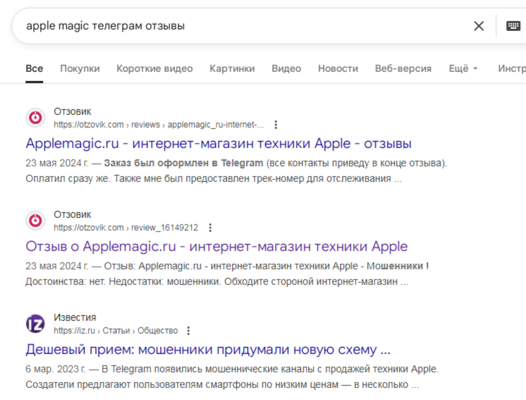Open the on-screen keyboard input tool
526x400 pixels.
(x=513, y=26)
